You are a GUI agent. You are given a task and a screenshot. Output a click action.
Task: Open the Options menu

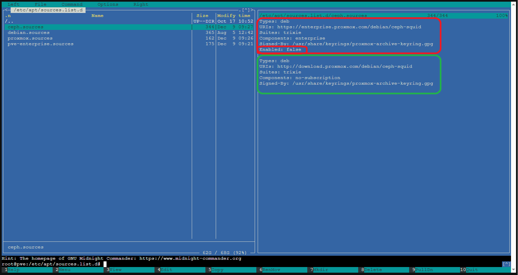108,4
